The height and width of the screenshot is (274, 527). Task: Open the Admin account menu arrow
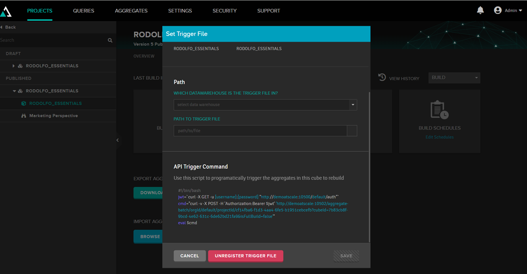(x=521, y=11)
